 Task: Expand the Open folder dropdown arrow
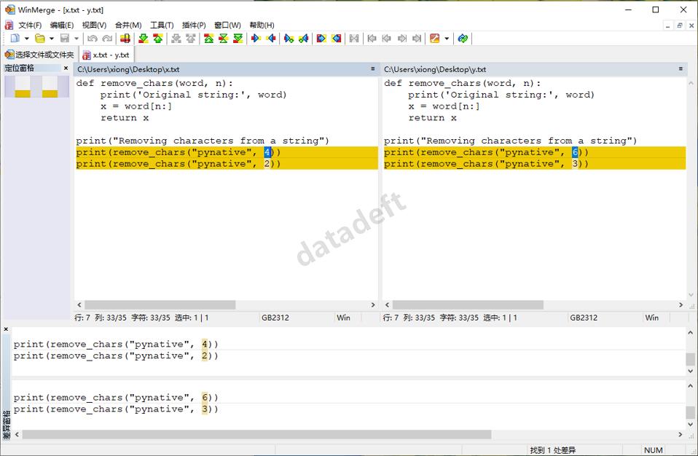(x=52, y=39)
